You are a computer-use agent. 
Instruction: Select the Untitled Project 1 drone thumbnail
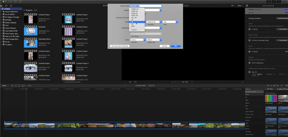click(x=68, y=67)
